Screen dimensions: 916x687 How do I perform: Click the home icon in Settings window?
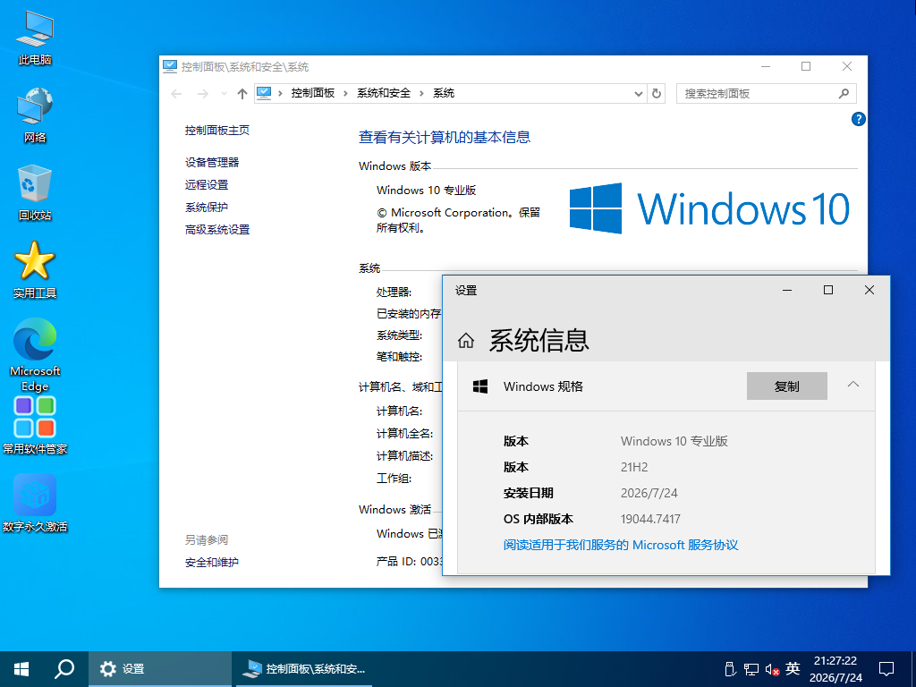(x=465, y=340)
